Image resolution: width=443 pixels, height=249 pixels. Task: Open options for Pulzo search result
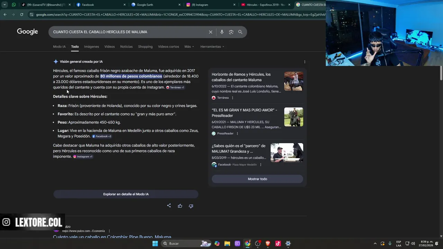click(x=109, y=231)
